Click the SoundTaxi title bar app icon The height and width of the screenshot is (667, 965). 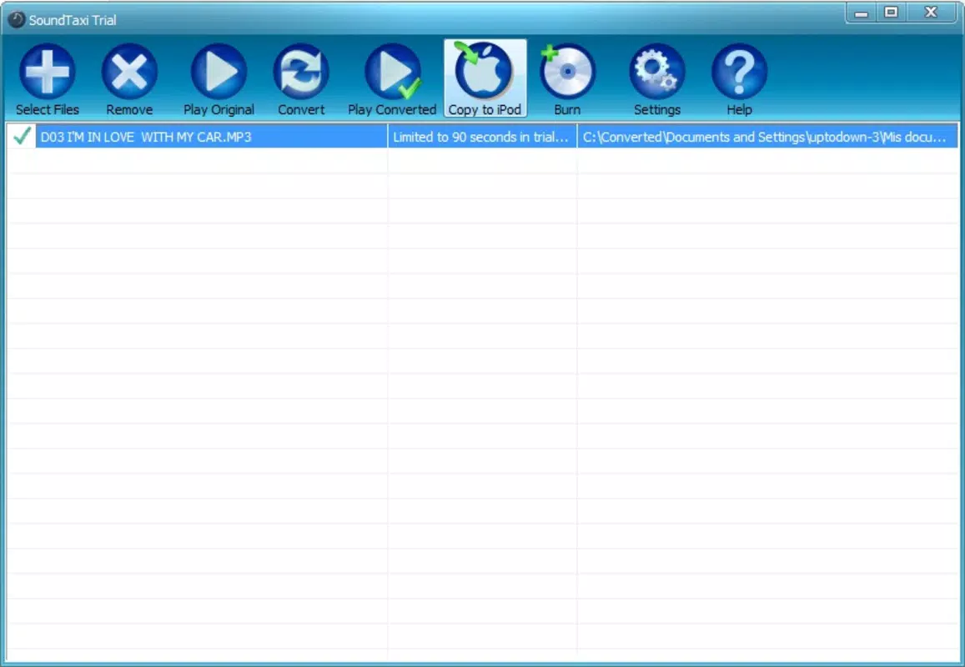(17, 20)
